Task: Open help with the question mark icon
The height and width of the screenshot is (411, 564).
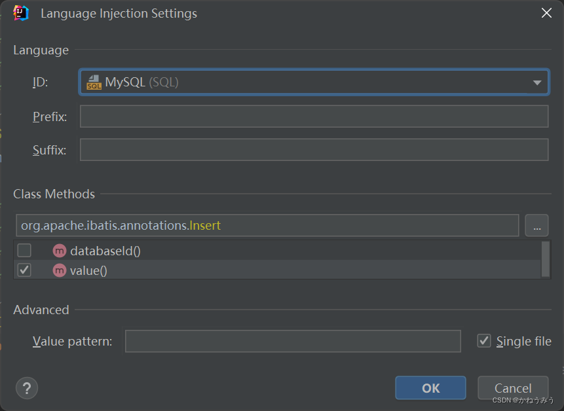Action: (x=27, y=388)
